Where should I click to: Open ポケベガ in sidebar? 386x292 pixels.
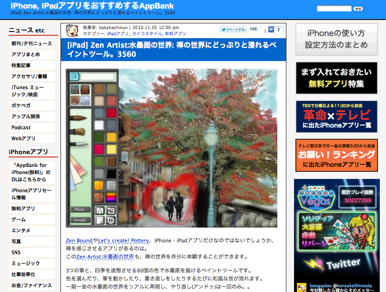point(32,105)
